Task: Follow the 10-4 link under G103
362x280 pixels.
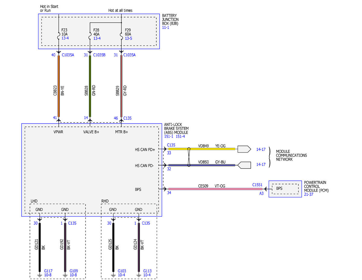Action: point(121,275)
